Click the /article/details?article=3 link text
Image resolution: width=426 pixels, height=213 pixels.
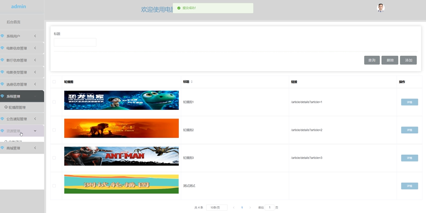307,158
